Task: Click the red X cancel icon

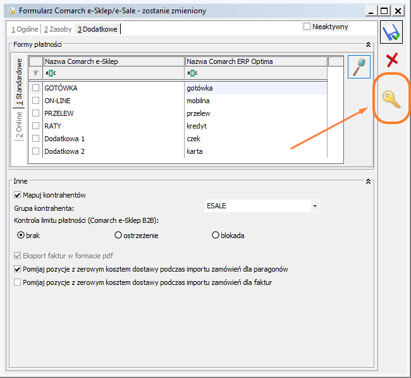Action: tap(392, 60)
